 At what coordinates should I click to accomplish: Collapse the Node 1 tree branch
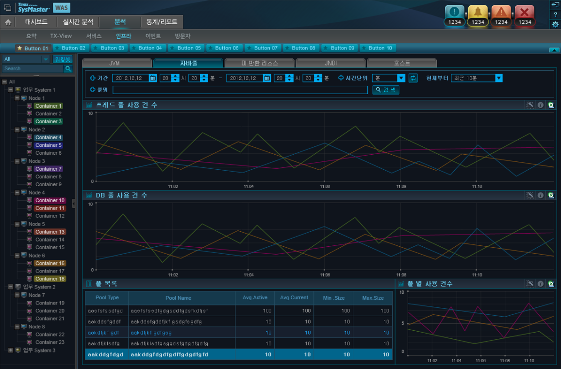point(17,98)
